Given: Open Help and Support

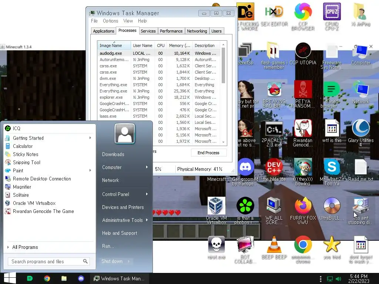Looking at the screenshot, I should point(120,233).
